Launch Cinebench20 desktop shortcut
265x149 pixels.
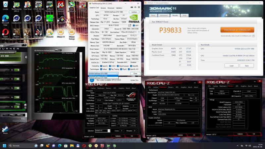click(27, 19)
